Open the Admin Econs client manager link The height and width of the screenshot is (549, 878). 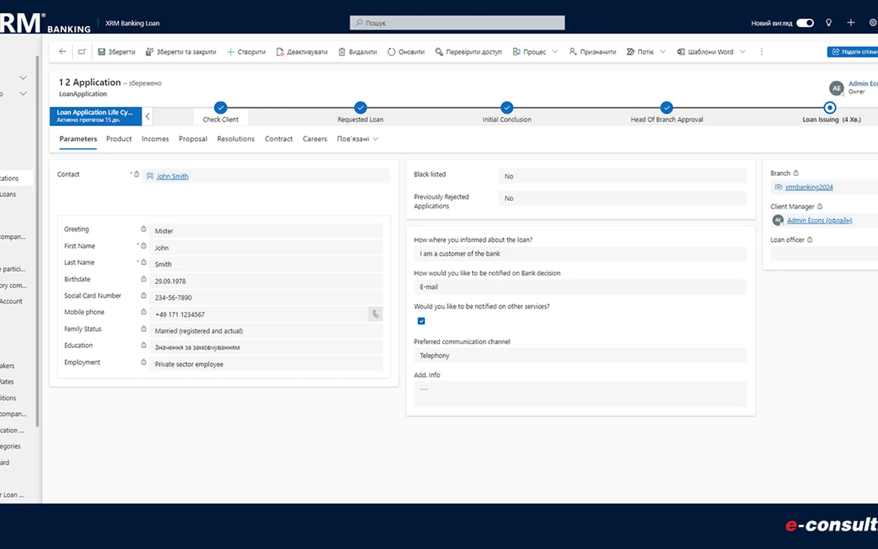(x=819, y=220)
